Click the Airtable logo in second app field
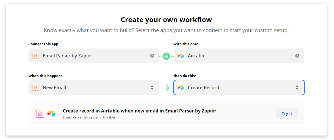 [181, 56]
